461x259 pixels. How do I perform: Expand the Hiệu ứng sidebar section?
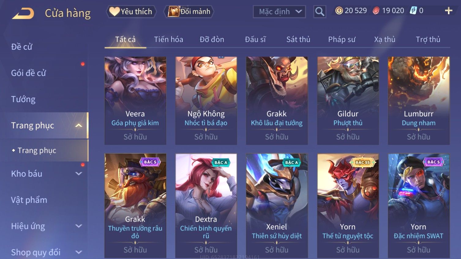point(79,226)
